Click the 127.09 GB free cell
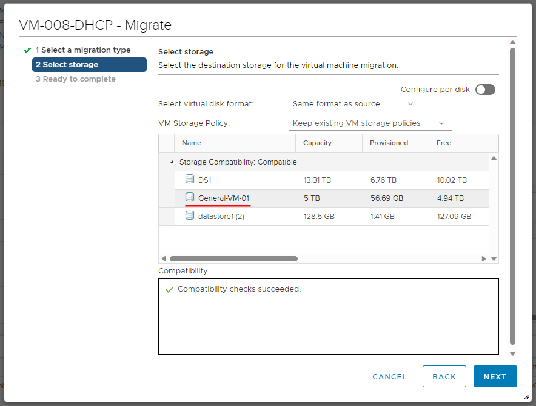The image size is (536, 406). click(454, 216)
